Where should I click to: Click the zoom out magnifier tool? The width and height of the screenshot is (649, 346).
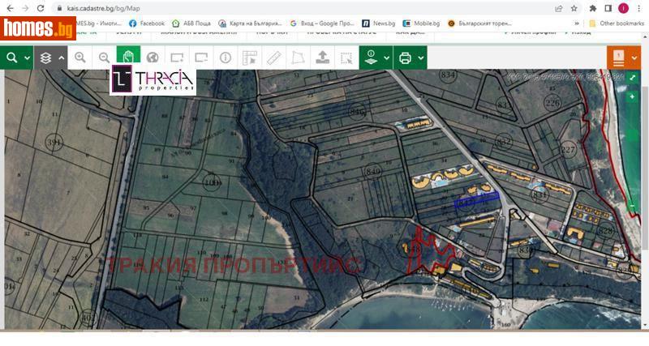(104, 58)
